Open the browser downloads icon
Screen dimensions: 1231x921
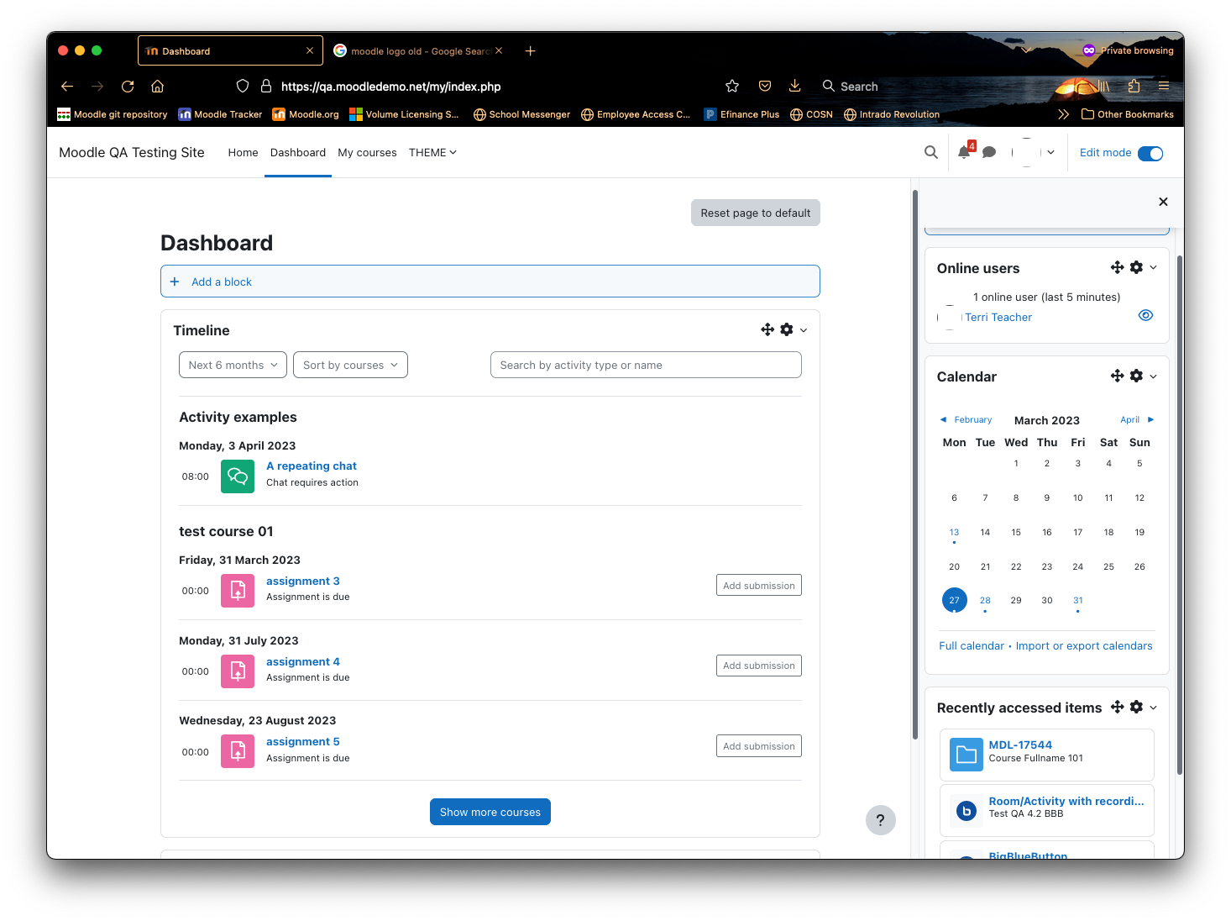pos(794,87)
